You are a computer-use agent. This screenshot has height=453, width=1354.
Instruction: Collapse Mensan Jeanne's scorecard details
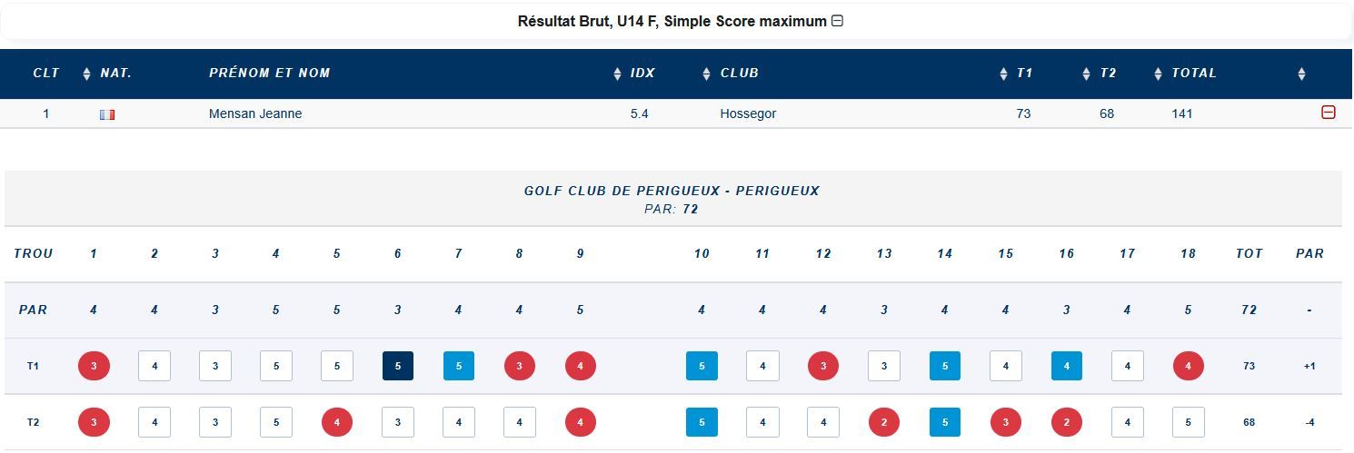[x=1328, y=113]
